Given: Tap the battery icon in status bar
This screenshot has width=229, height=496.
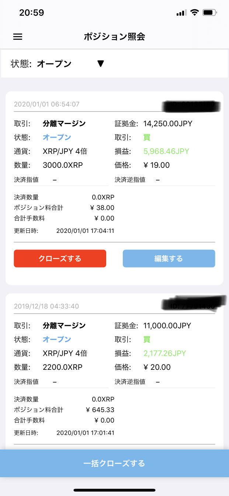Looking at the screenshot, I should click(210, 13).
